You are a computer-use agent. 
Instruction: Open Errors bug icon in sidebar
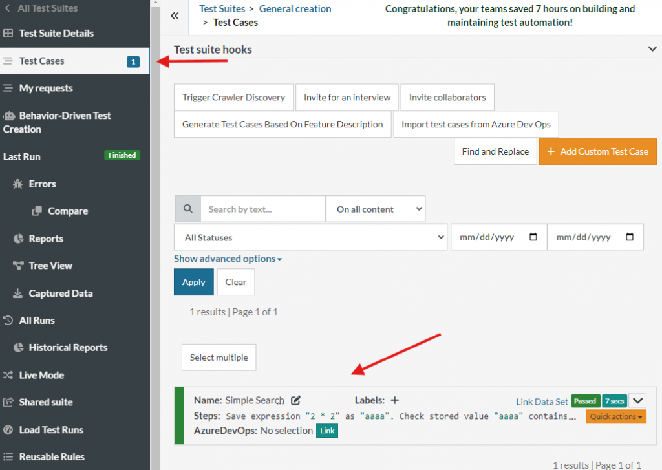[x=18, y=184]
